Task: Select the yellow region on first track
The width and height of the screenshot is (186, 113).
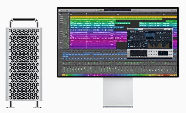Action: [123, 17]
